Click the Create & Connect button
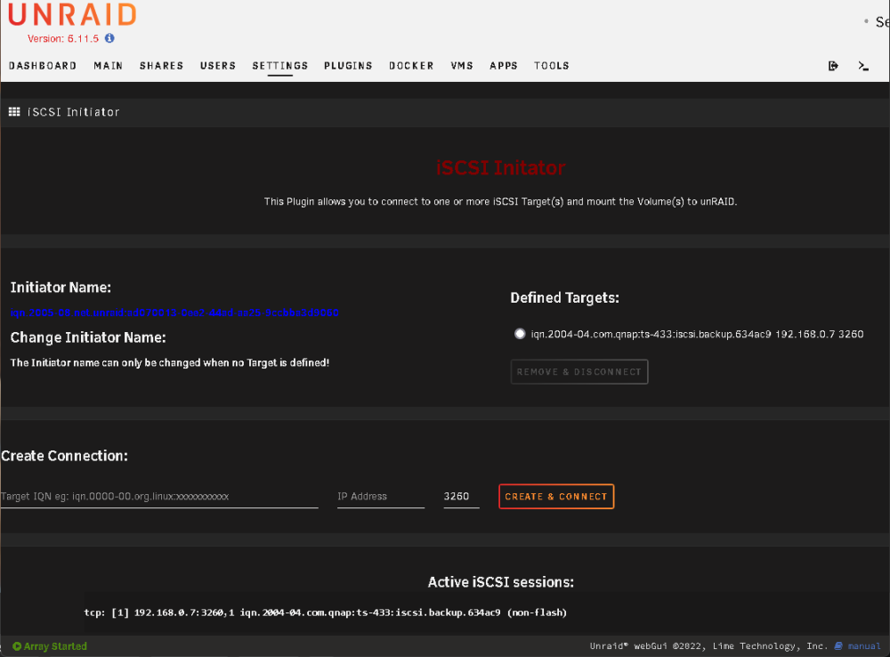 click(556, 496)
